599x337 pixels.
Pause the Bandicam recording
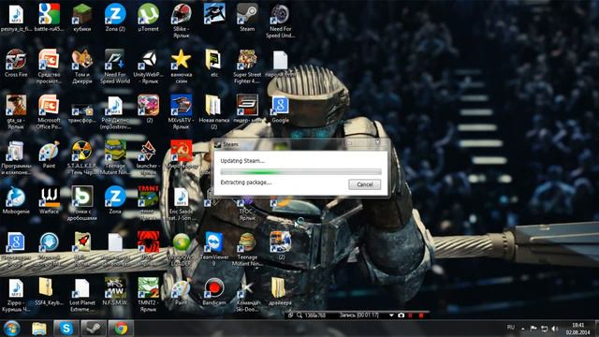click(x=410, y=315)
